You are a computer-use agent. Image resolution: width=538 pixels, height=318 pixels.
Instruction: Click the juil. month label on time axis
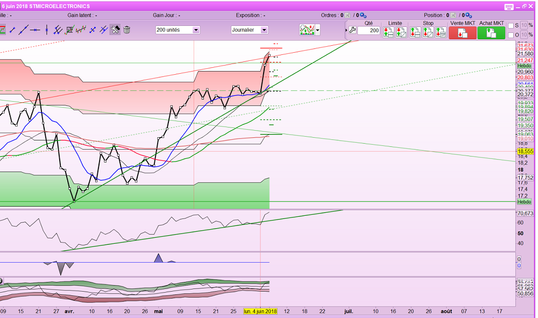(x=349, y=312)
